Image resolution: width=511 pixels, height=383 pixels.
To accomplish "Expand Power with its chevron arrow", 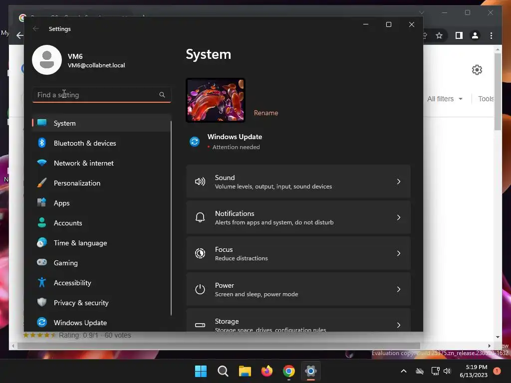I will 399,289.
